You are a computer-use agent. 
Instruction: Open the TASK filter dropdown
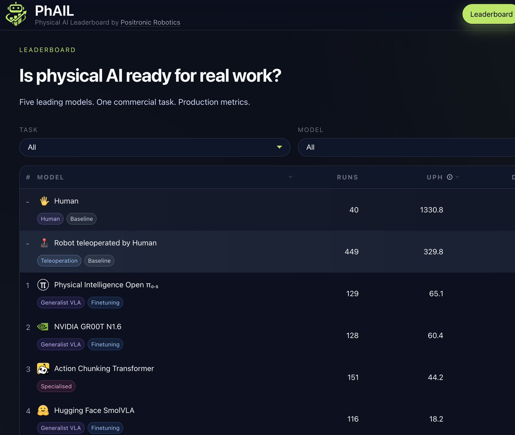pyautogui.click(x=154, y=147)
